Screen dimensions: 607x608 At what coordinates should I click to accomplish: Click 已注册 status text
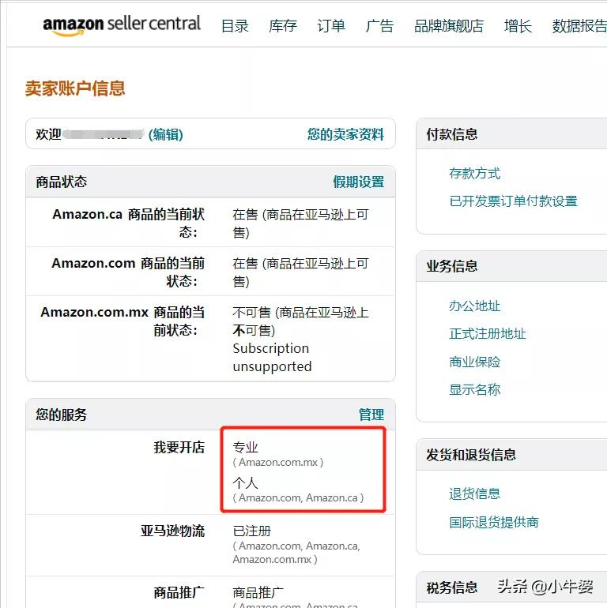point(252,531)
